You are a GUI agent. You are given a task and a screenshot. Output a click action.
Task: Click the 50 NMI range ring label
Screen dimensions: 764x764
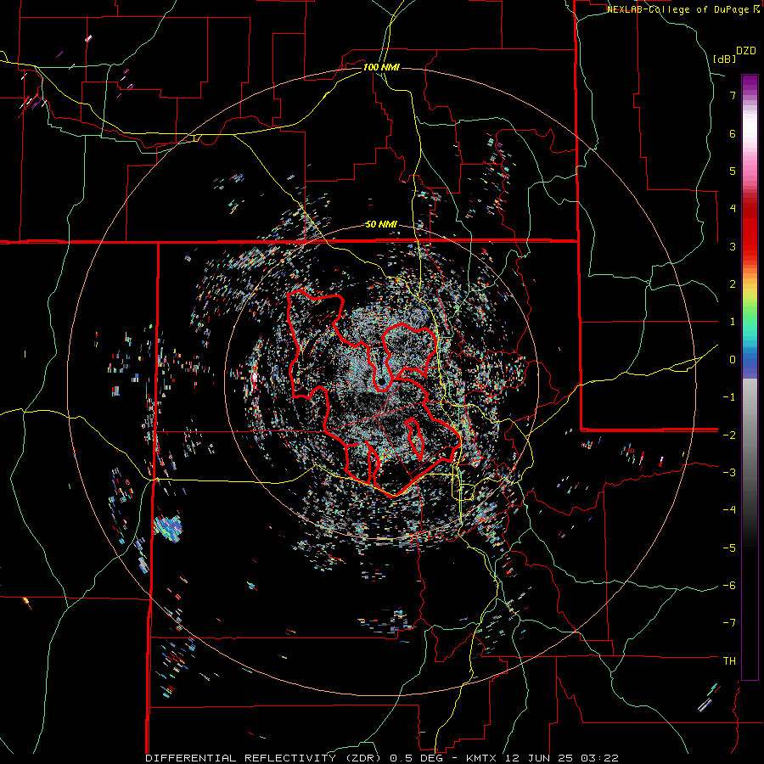pyautogui.click(x=381, y=224)
